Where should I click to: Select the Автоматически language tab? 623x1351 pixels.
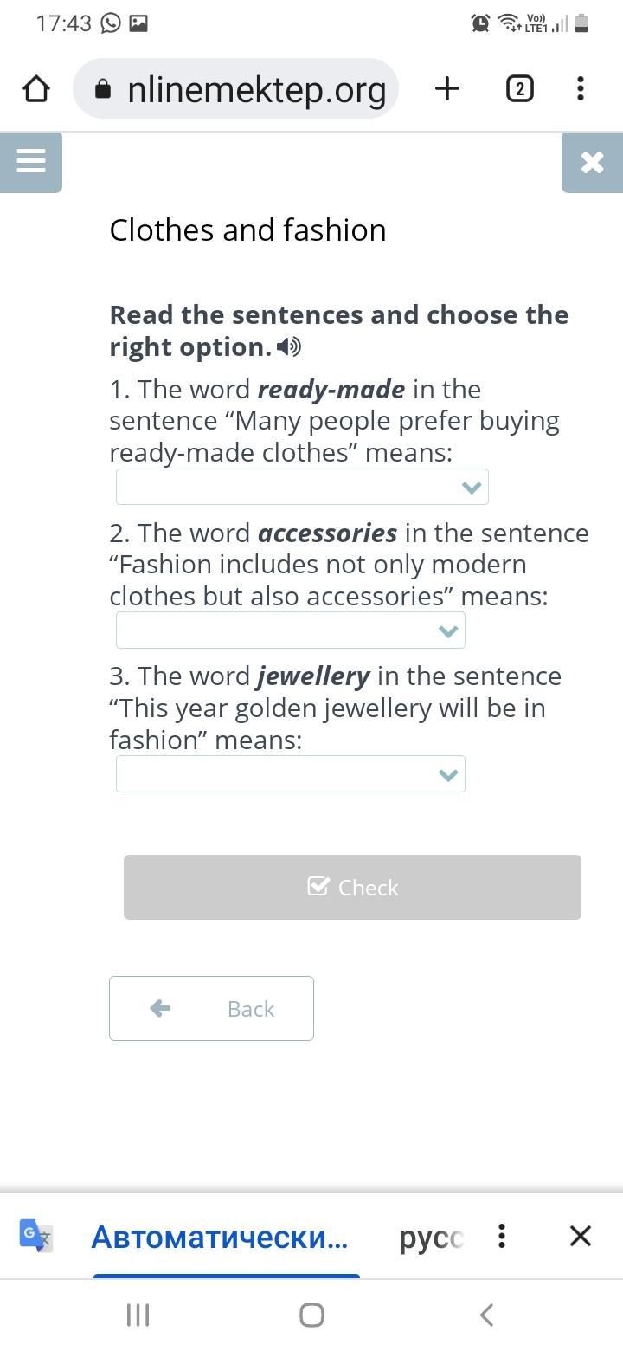point(220,1237)
